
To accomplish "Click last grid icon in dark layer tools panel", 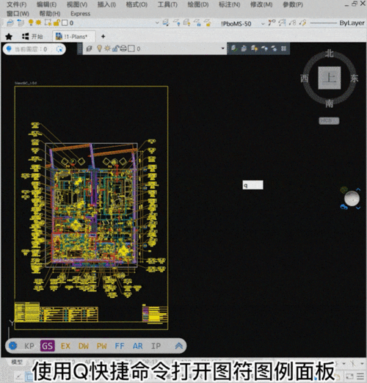I will coord(283,48).
